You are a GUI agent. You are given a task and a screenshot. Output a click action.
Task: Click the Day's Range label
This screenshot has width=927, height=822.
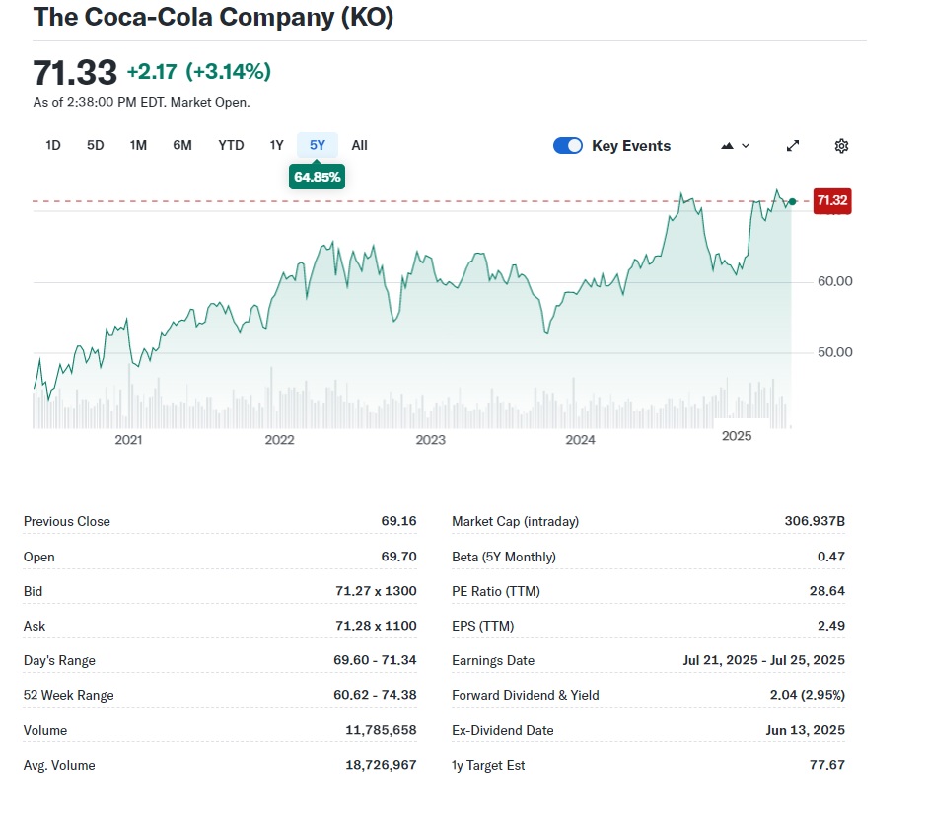coord(59,660)
